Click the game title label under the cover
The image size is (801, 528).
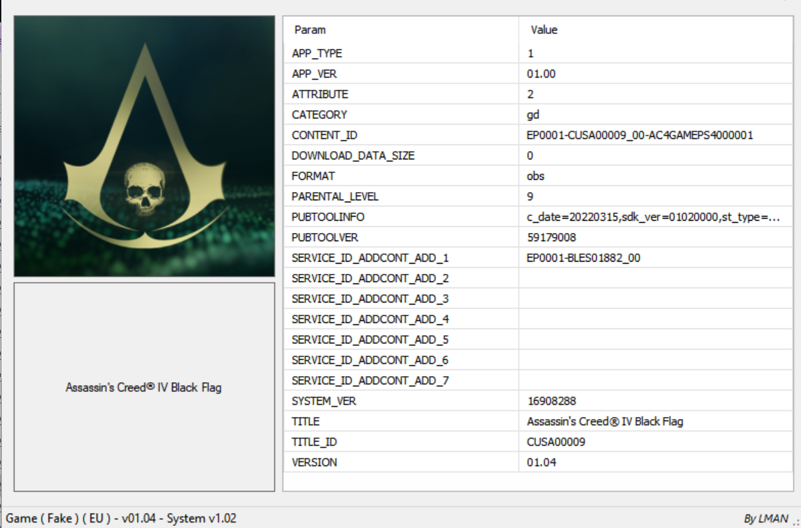[144, 388]
